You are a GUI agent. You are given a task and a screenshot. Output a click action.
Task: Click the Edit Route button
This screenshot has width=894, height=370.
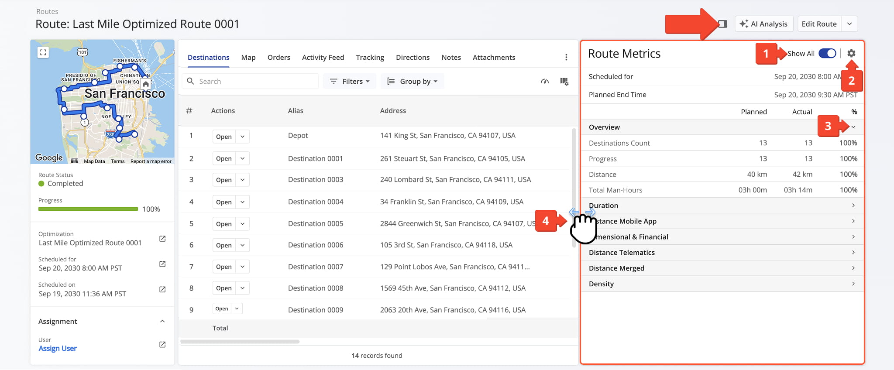[819, 24]
